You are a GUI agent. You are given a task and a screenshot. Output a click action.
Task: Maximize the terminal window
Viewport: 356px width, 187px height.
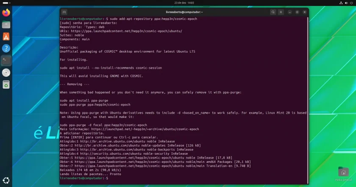[x=297, y=12]
